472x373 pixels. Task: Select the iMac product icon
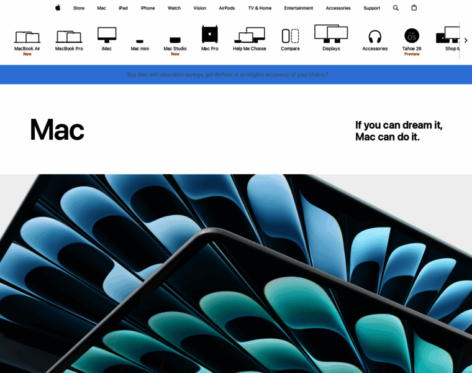point(107,35)
